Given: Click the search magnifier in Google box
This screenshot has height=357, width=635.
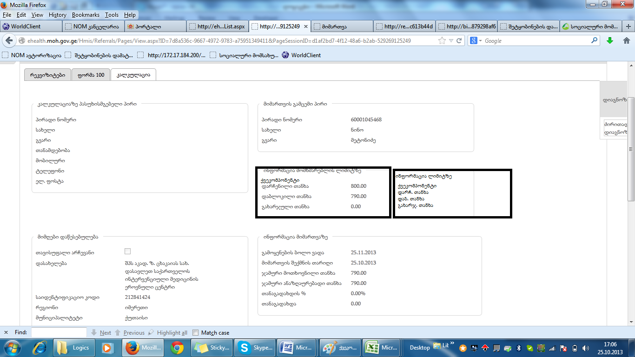Looking at the screenshot, I should point(594,41).
